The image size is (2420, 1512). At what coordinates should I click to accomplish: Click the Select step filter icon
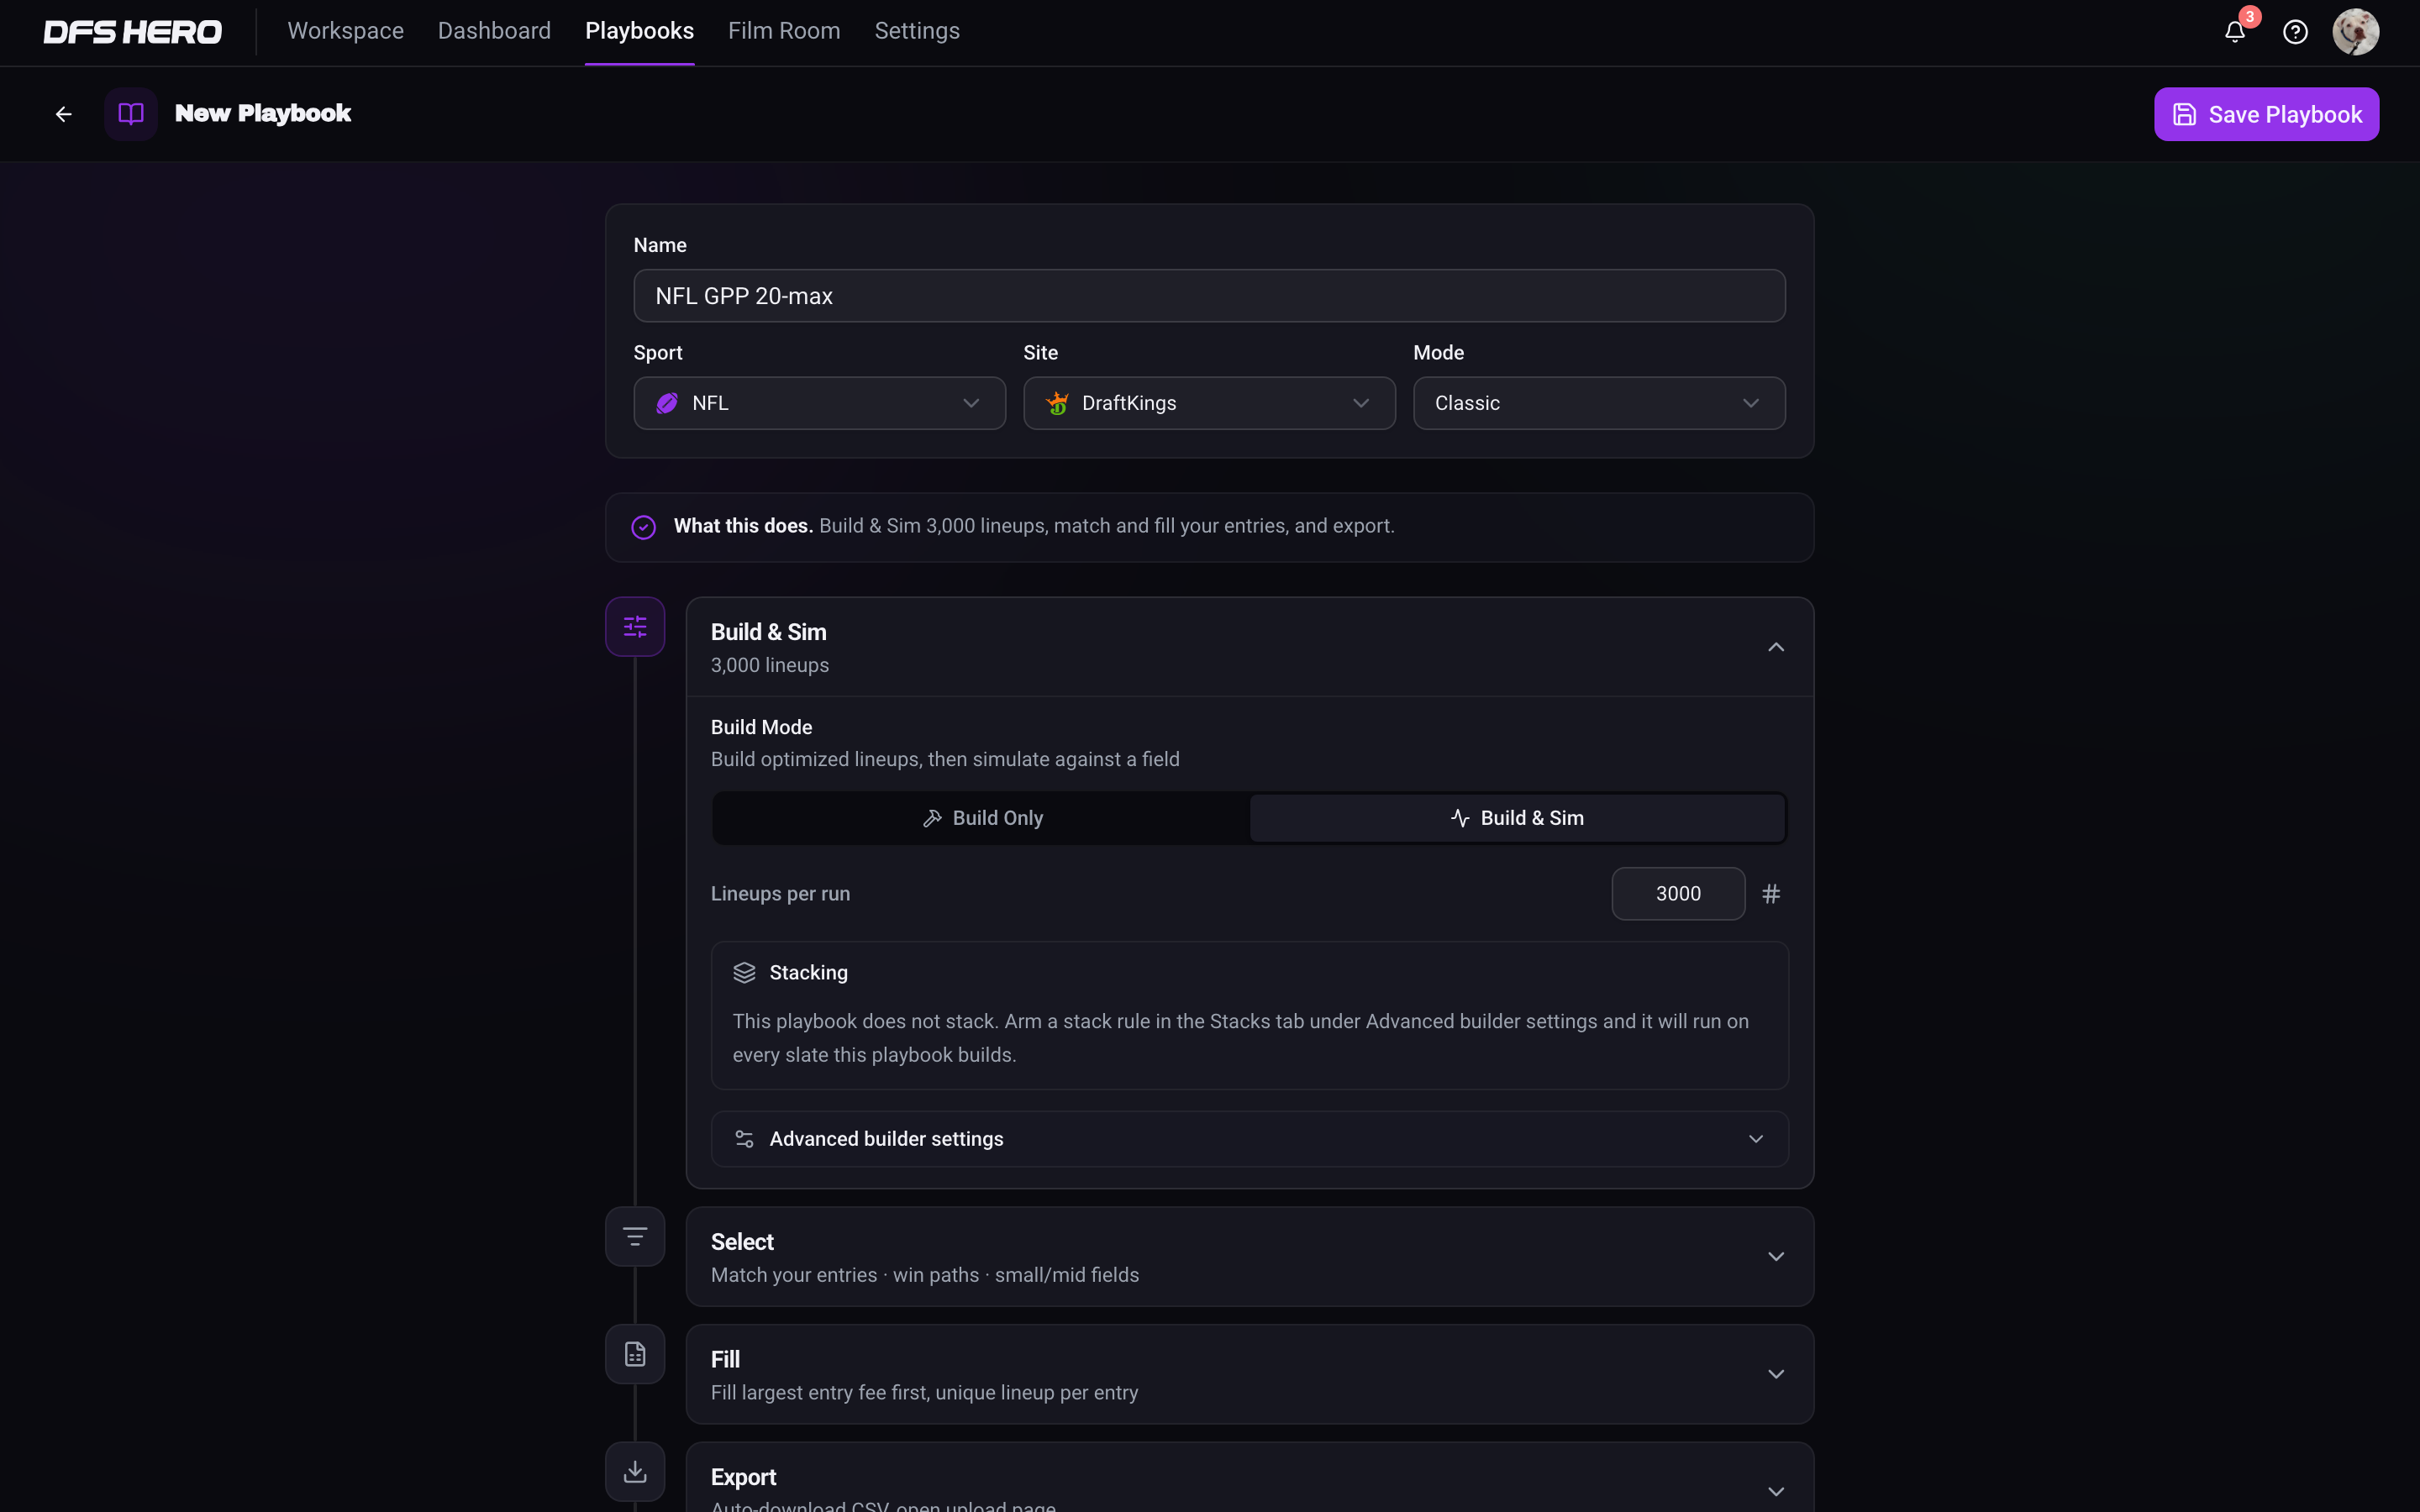[635, 1237]
